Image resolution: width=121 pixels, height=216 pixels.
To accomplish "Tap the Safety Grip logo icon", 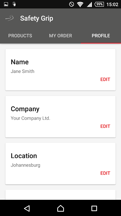I will tap(9, 18).
